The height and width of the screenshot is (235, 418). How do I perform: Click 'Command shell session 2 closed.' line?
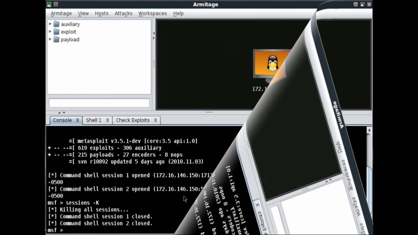tap(100, 223)
